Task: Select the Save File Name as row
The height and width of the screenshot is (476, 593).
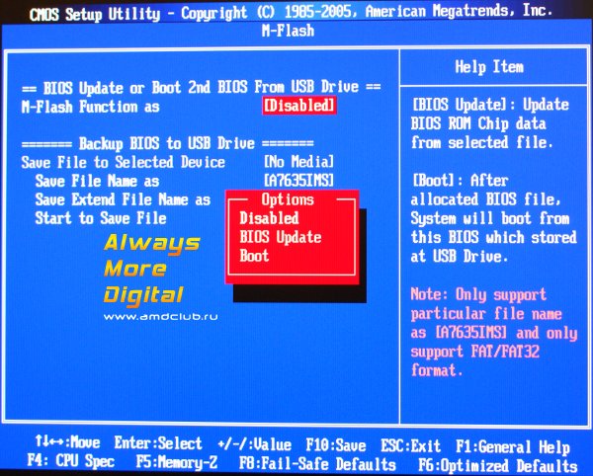Action: pos(97,181)
